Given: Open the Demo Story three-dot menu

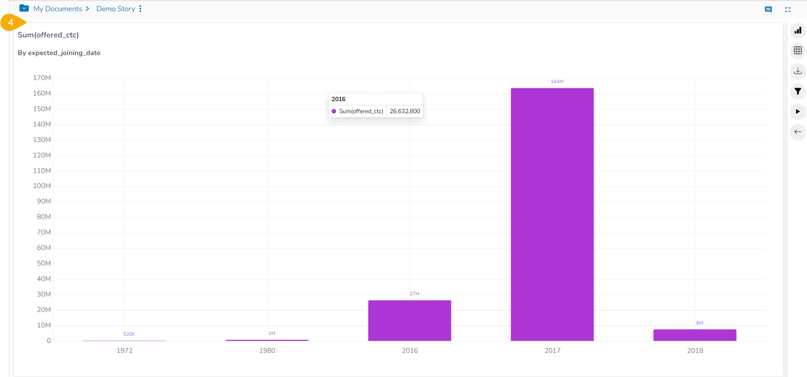Looking at the screenshot, I should tap(140, 9).
